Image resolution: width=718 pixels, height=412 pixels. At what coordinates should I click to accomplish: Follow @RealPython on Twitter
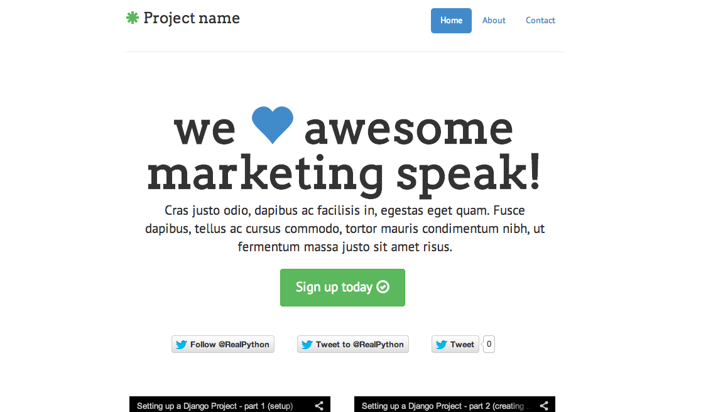click(x=223, y=344)
